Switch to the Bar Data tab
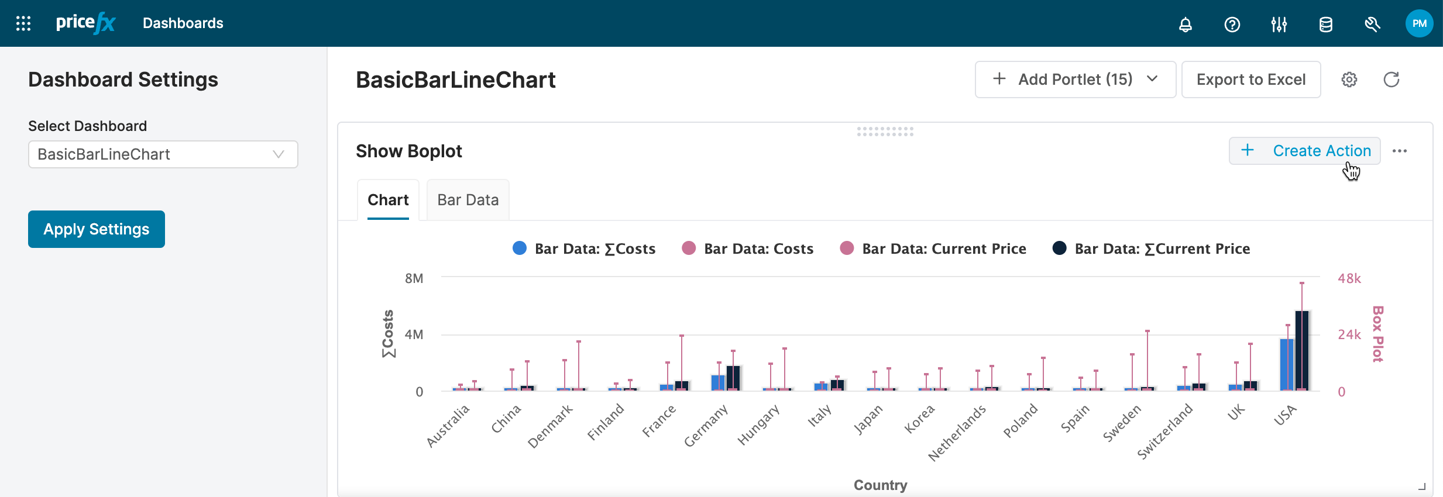Image resolution: width=1443 pixels, height=497 pixels. tap(468, 200)
